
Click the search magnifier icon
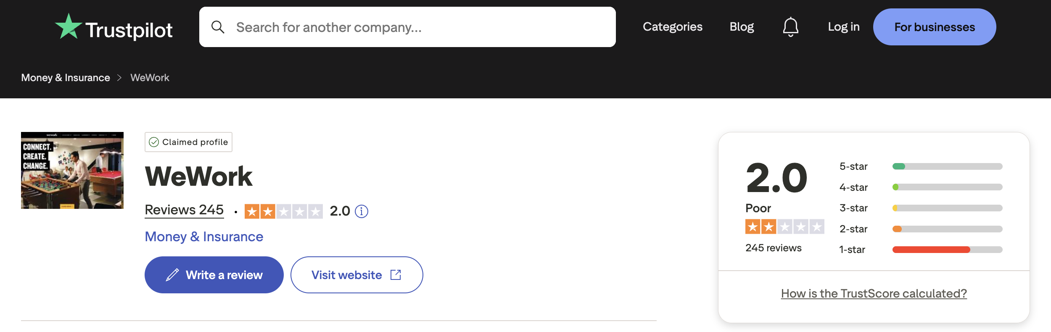pos(218,27)
